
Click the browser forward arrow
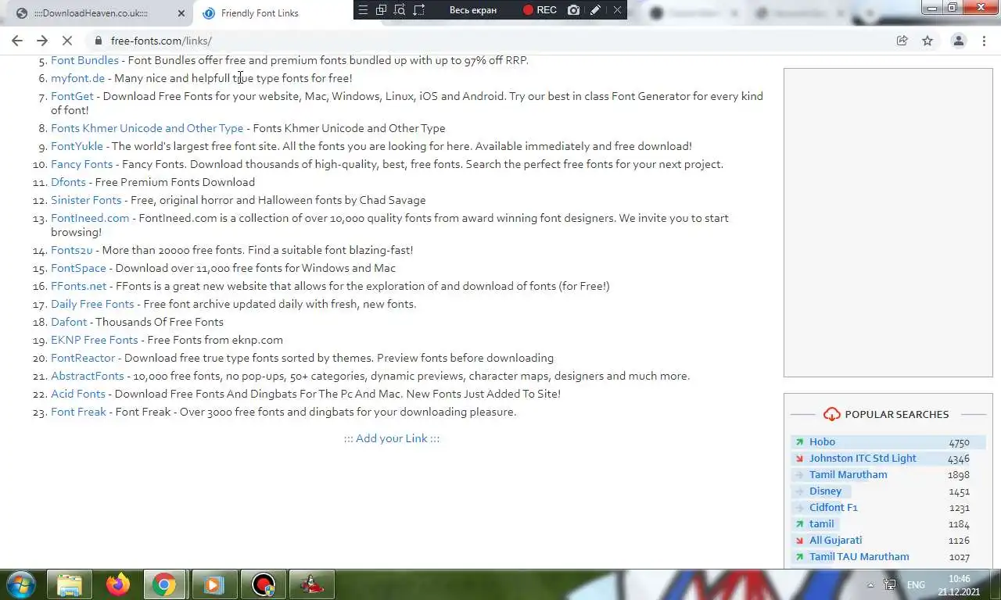click(x=42, y=41)
